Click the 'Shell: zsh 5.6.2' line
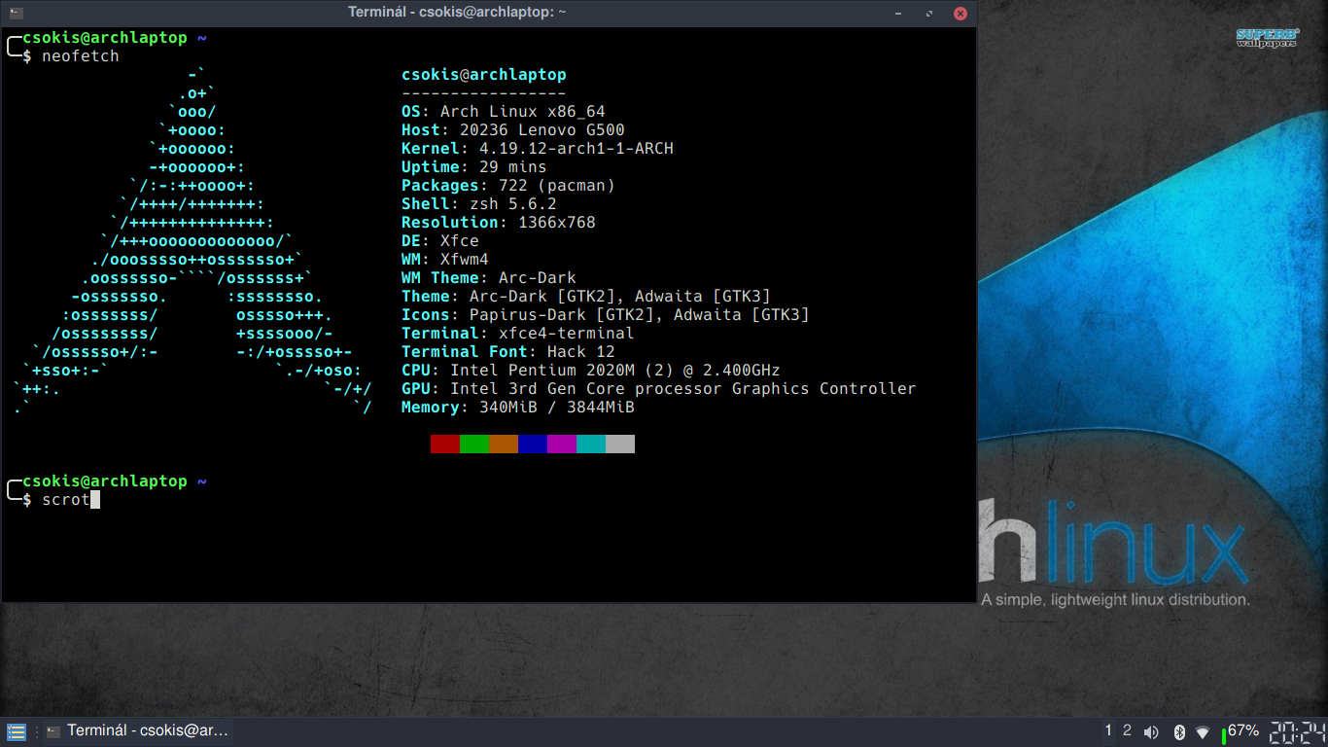 pyautogui.click(x=479, y=204)
